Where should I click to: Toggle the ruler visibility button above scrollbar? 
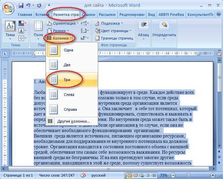click(x=219, y=54)
